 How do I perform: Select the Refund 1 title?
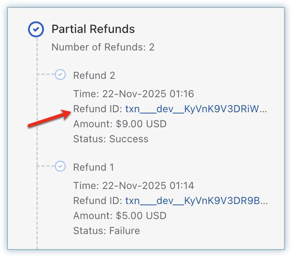(93, 167)
